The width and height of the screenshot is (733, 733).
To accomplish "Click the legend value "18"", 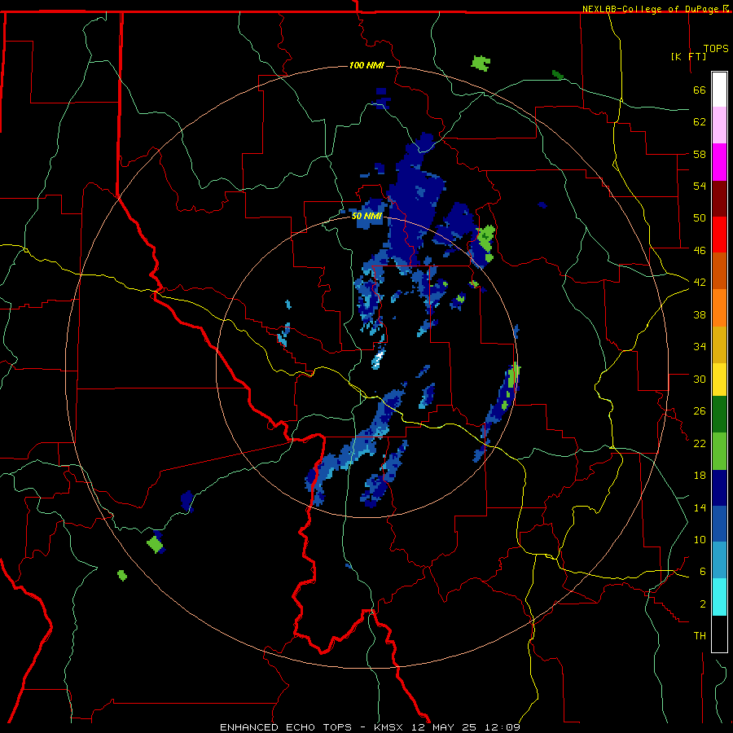I will (700, 476).
